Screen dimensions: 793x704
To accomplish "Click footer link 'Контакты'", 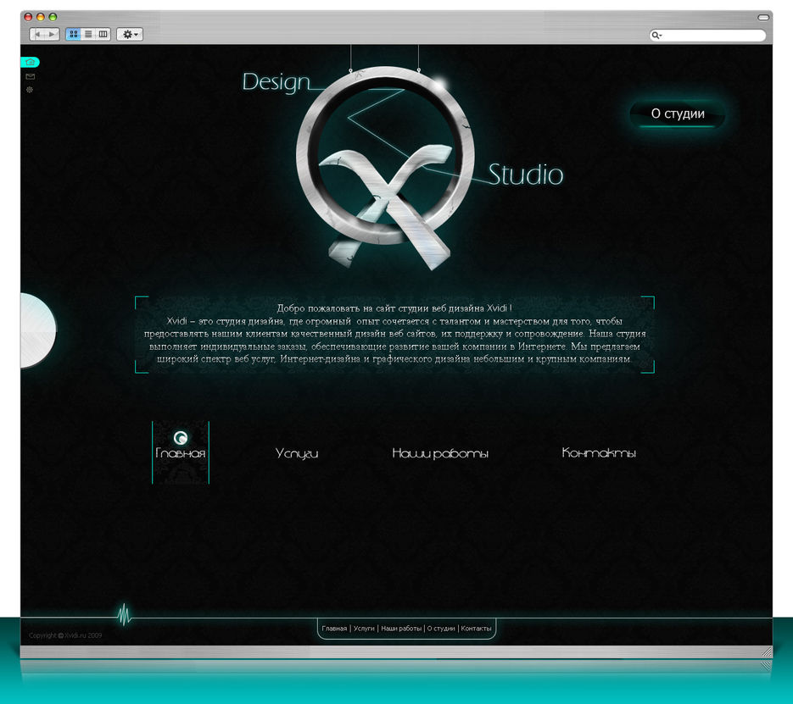I will (476, 629).
